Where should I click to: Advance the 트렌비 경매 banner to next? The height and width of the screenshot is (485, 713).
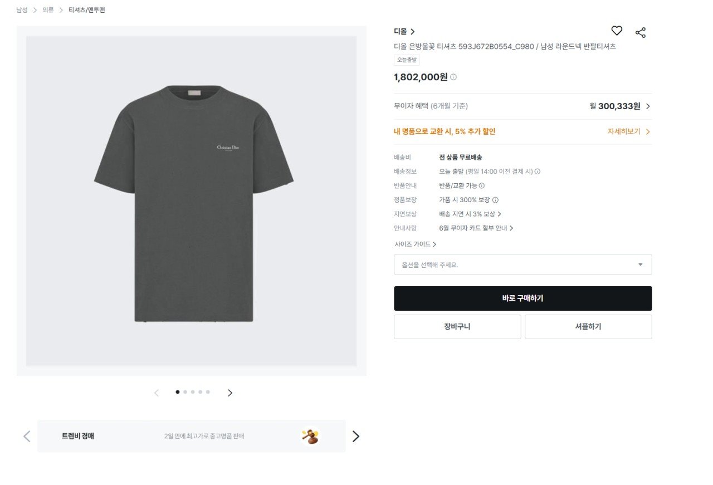tap(356, 437)
